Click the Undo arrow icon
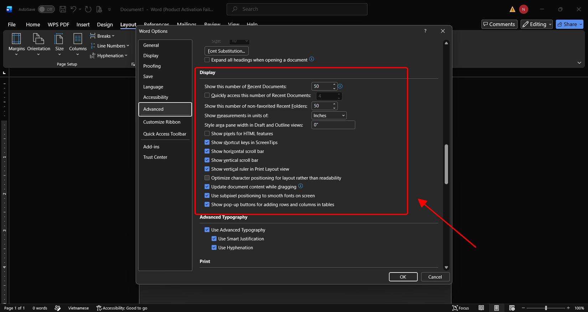 (x=73, y=9)
